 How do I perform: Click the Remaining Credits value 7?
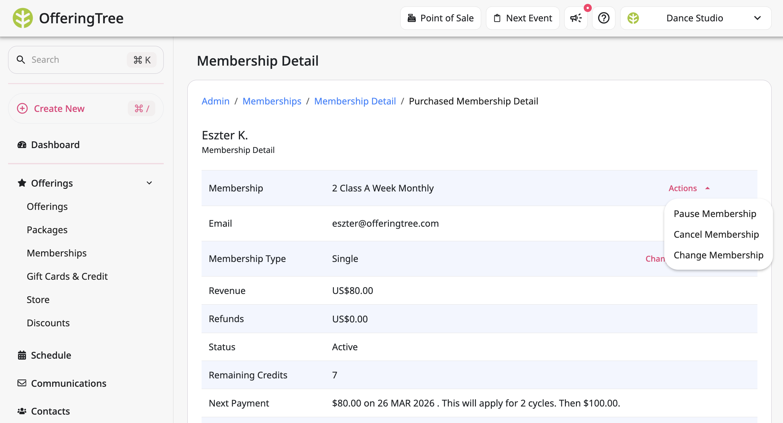[x=335, y=375]
